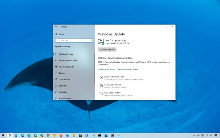Click the network tray icon
The image size is (220, 138).
pyautogui.click(x=207, y=136)
